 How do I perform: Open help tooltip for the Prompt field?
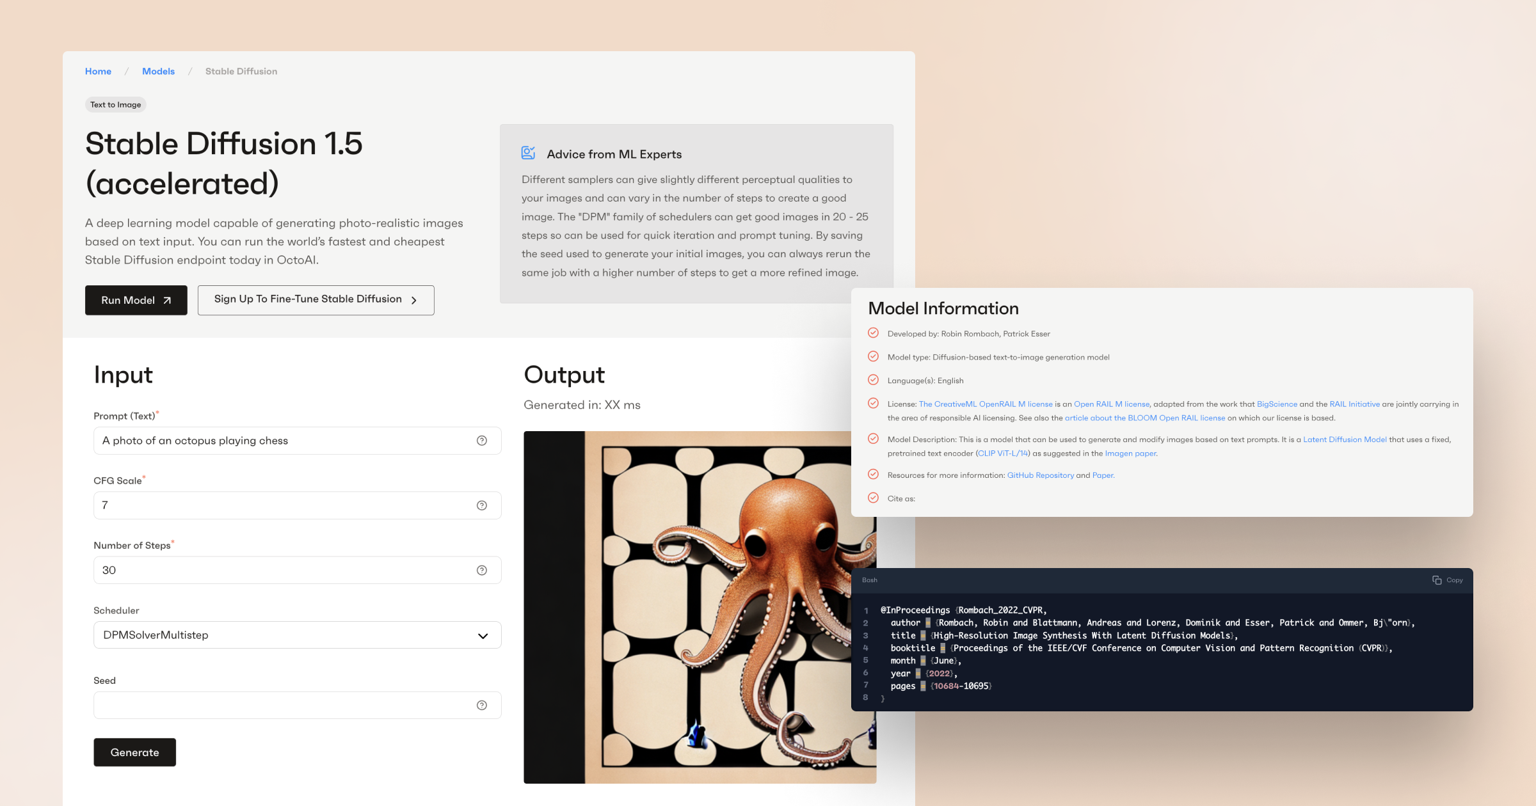point(481,440)
